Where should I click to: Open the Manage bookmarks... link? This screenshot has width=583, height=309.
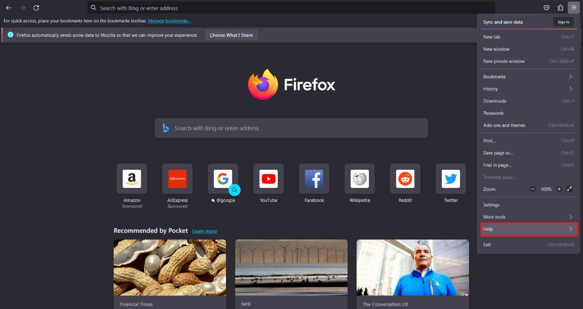[x=169, y=21]
